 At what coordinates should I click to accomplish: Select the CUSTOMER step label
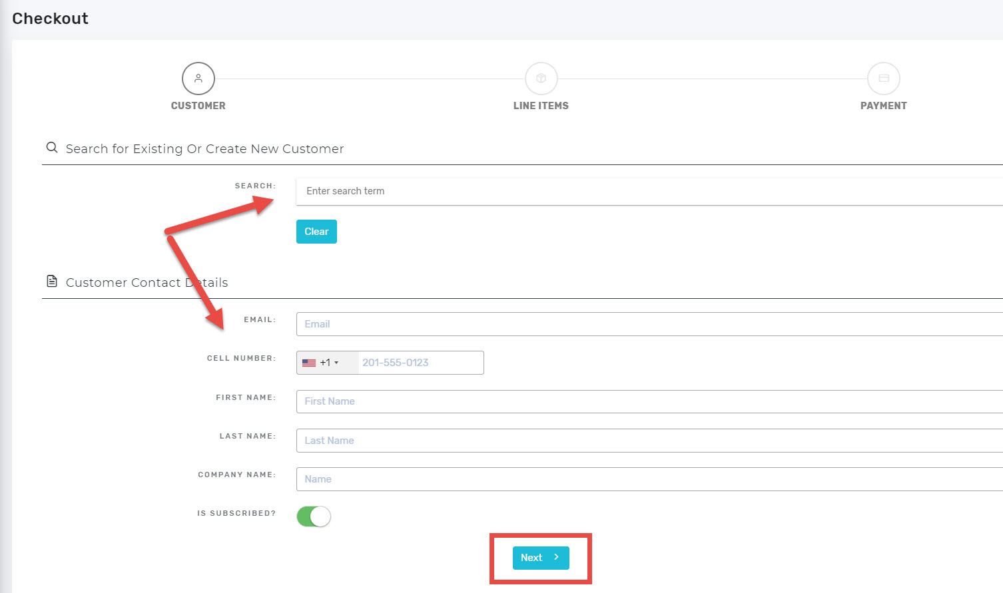click(198, 106)
